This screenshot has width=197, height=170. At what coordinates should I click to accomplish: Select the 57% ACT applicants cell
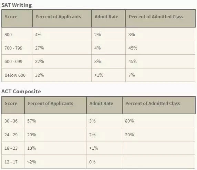click(55, 121)
